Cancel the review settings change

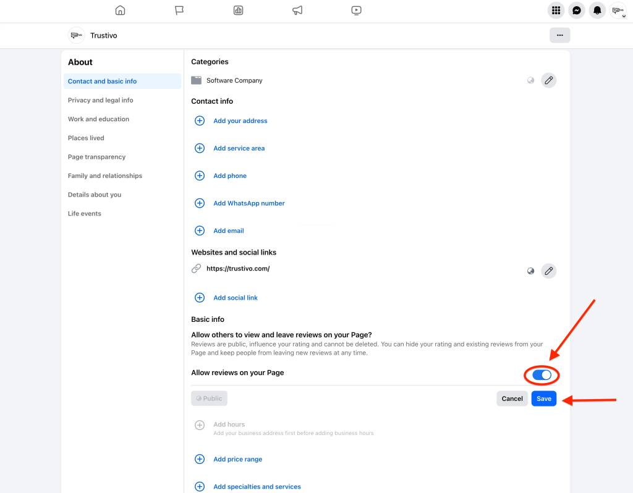512,398
